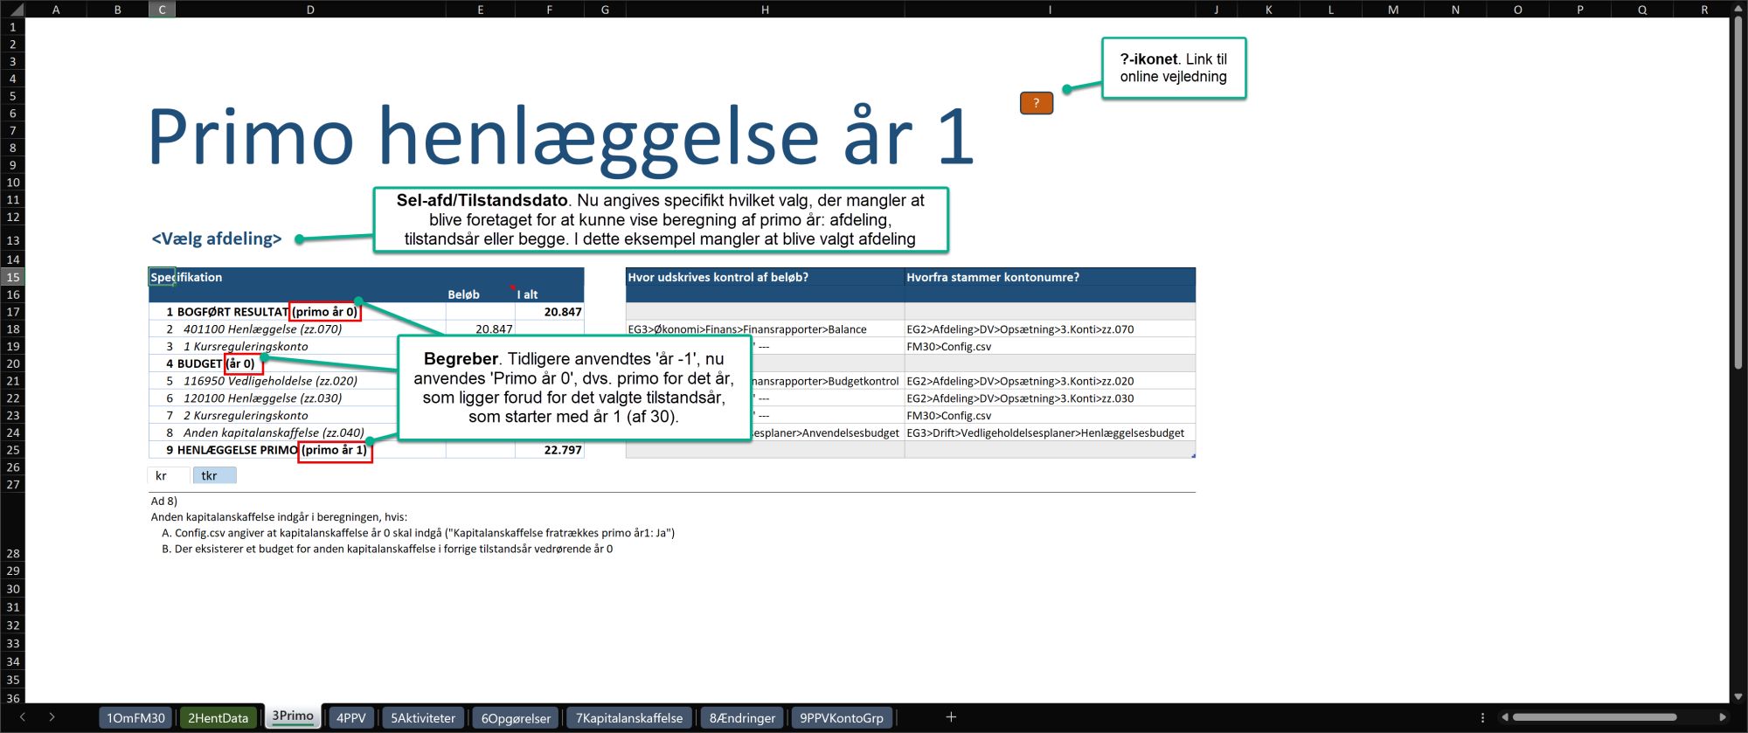Select row 15 header

click(12, 277)
